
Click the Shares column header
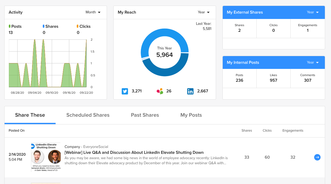point(247,131)
